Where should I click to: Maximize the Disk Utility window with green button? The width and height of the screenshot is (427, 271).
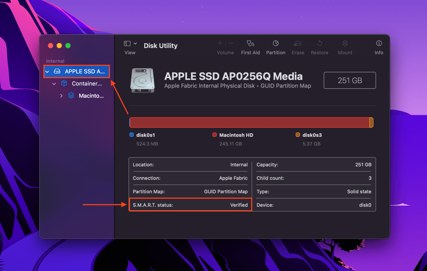68,46
